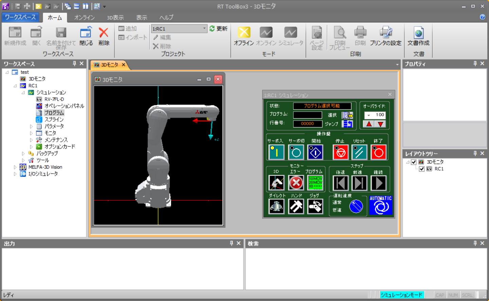
Task: Collapse the RC1 project tree node
Action: (15, 86)
